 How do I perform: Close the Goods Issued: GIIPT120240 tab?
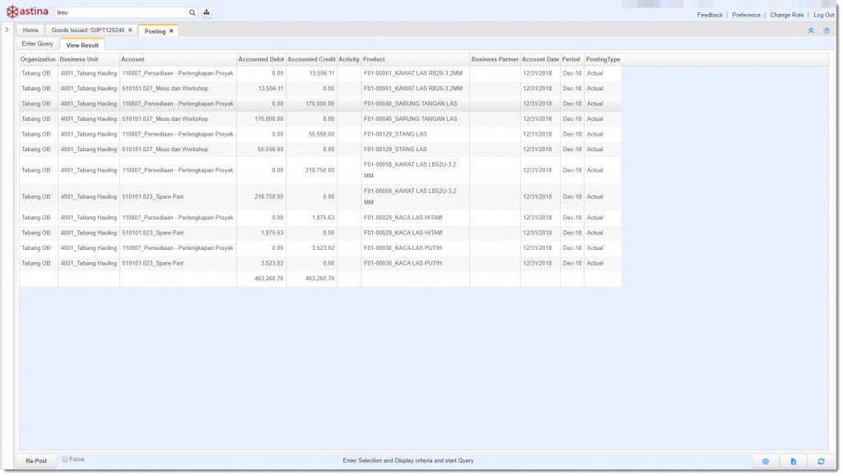click(130, 30)
